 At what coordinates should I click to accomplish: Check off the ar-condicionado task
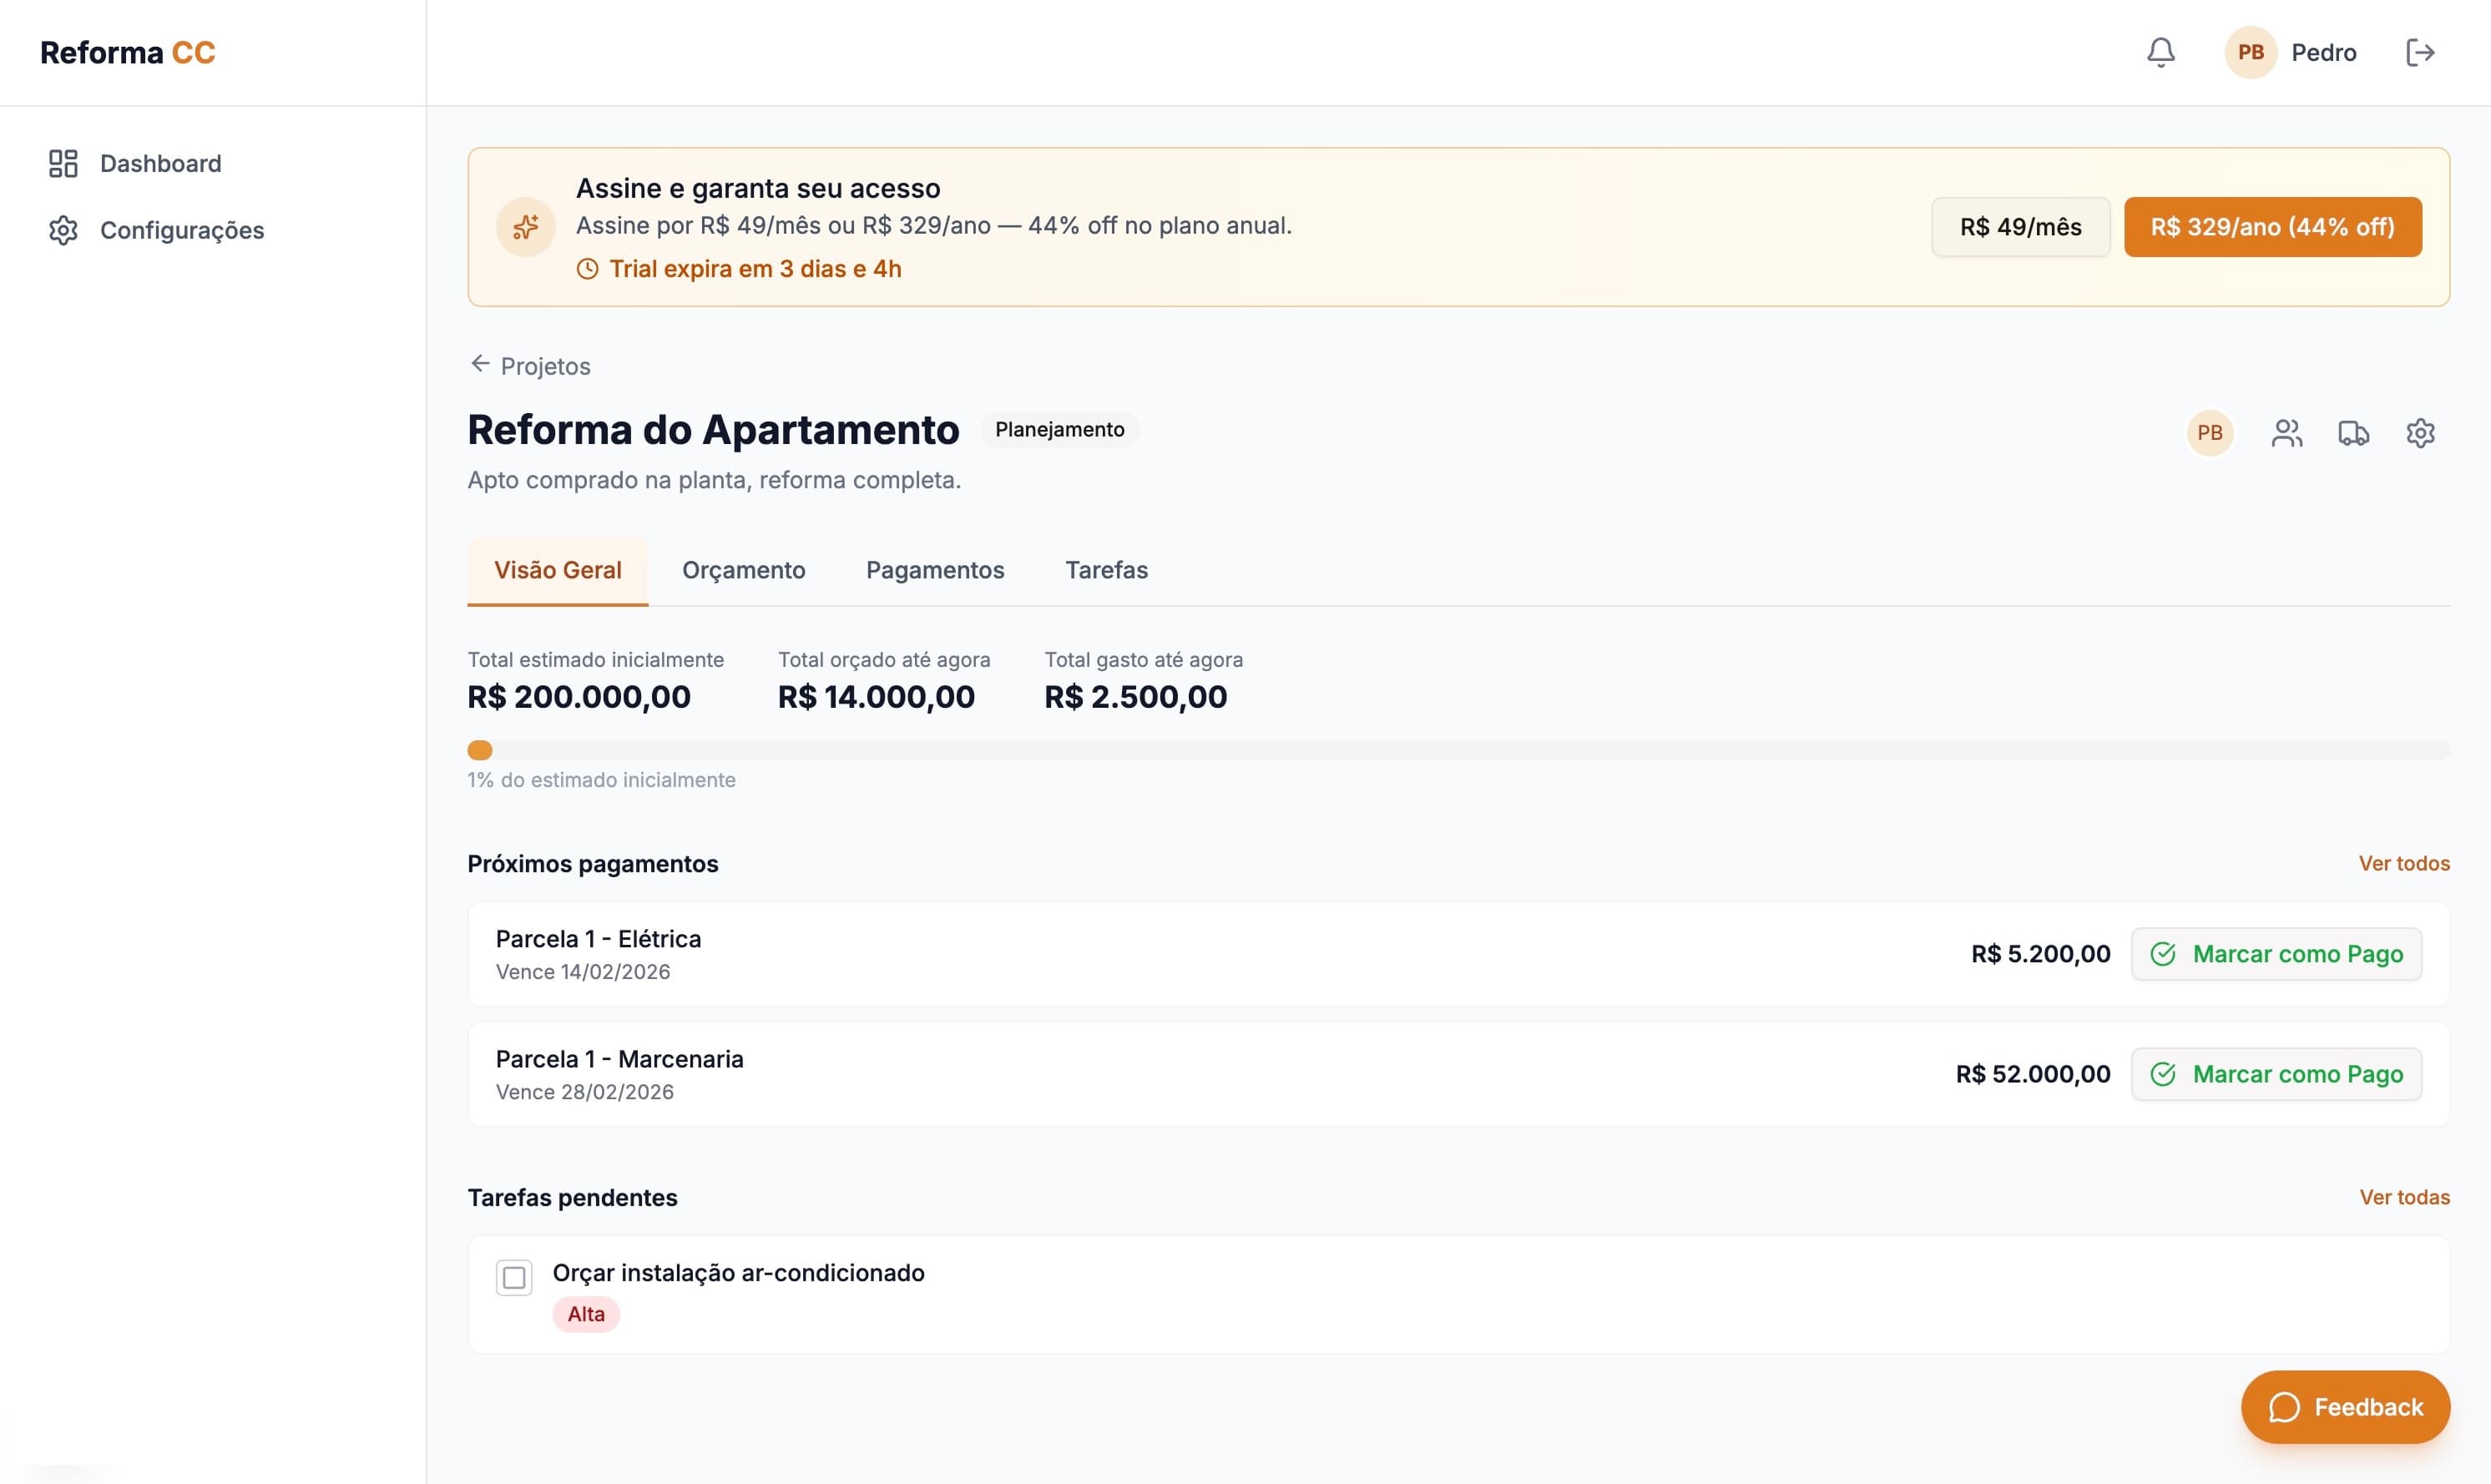pos(514,1277)
